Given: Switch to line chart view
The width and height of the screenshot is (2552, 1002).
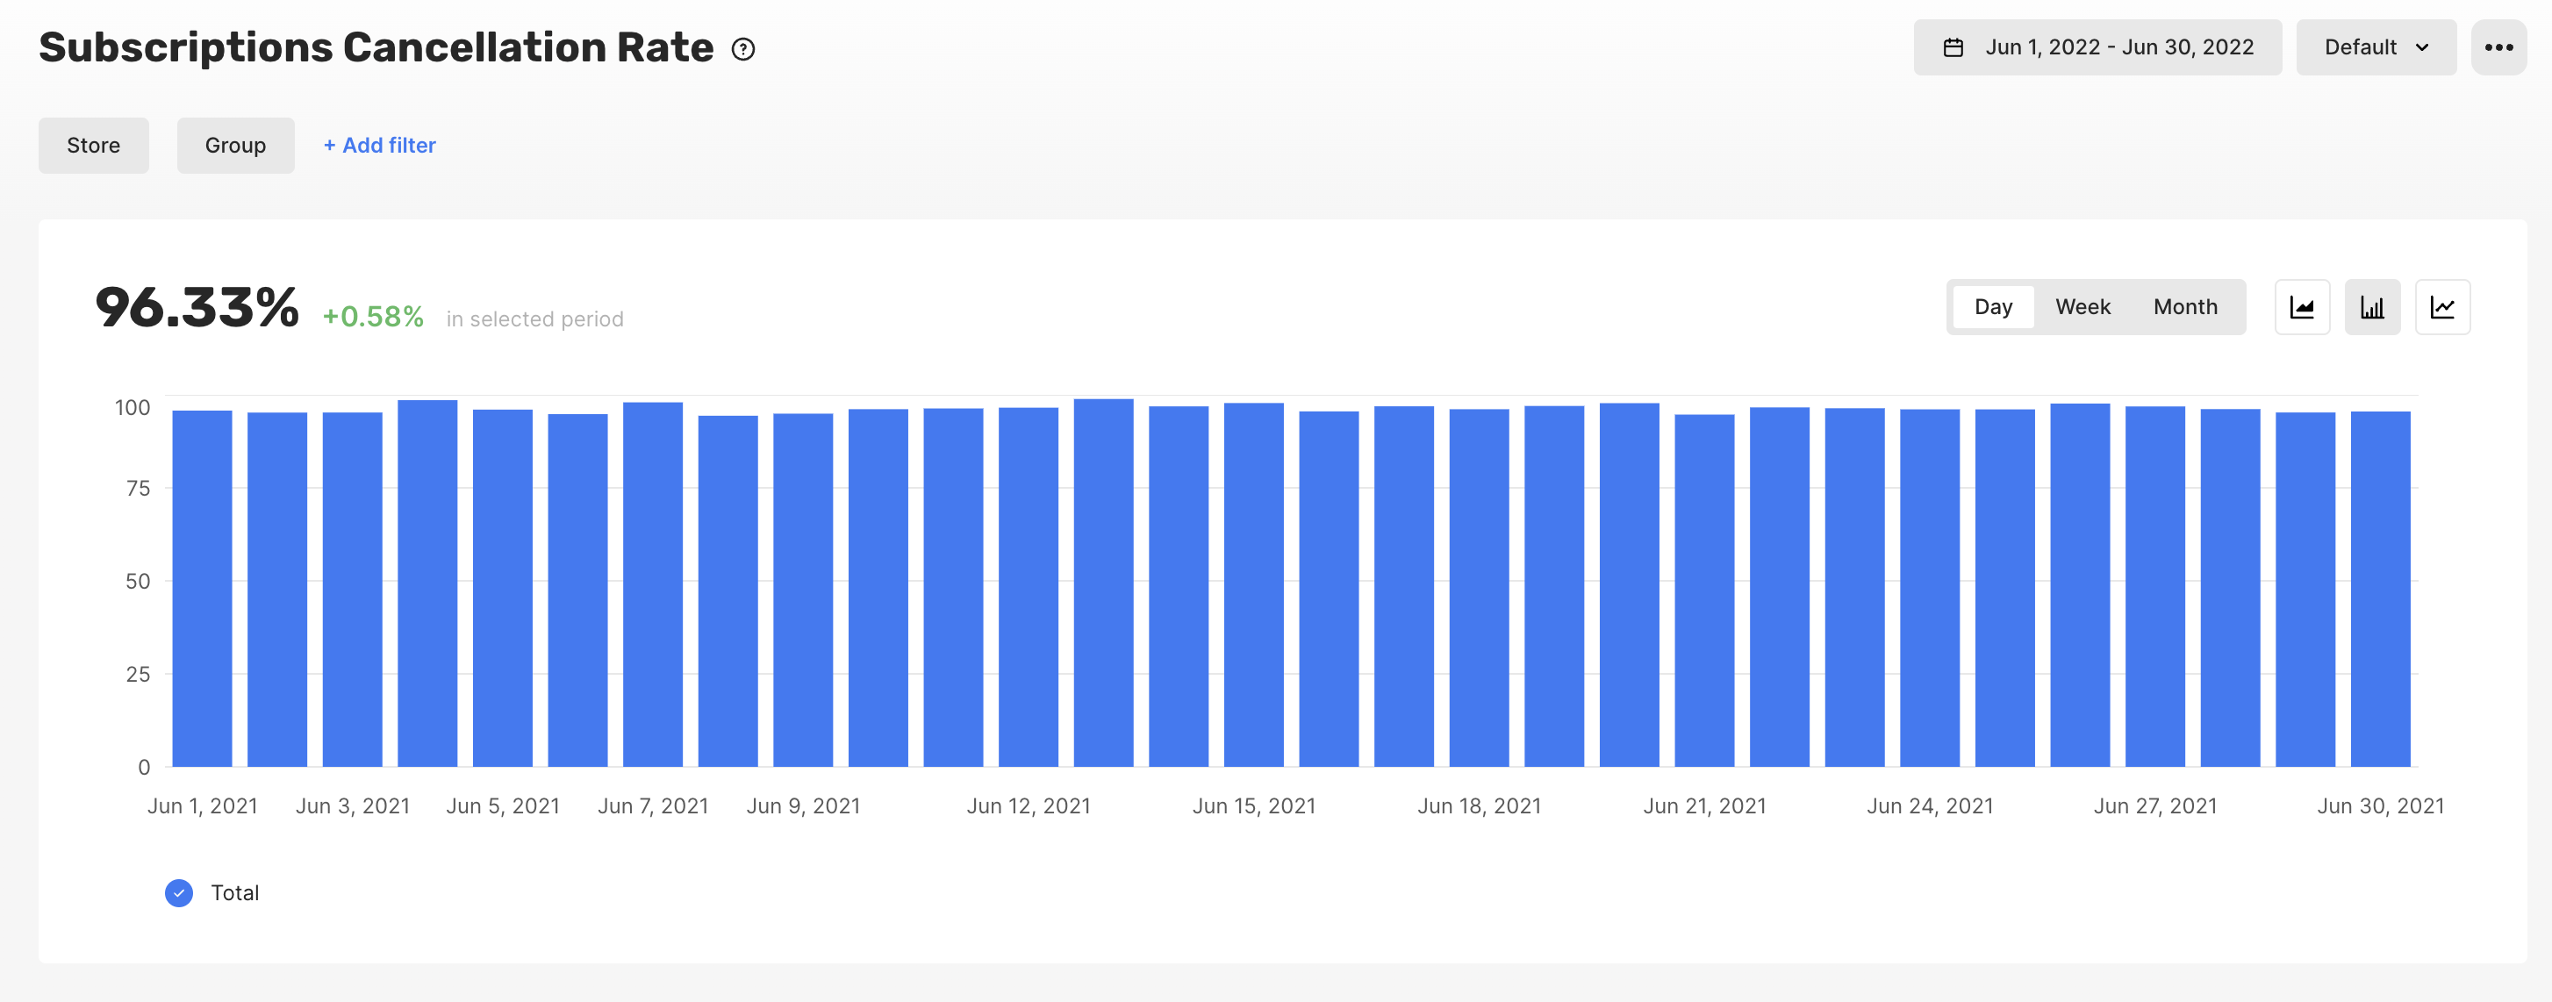Looking at the screenshot, I should tap(2442, 308).
